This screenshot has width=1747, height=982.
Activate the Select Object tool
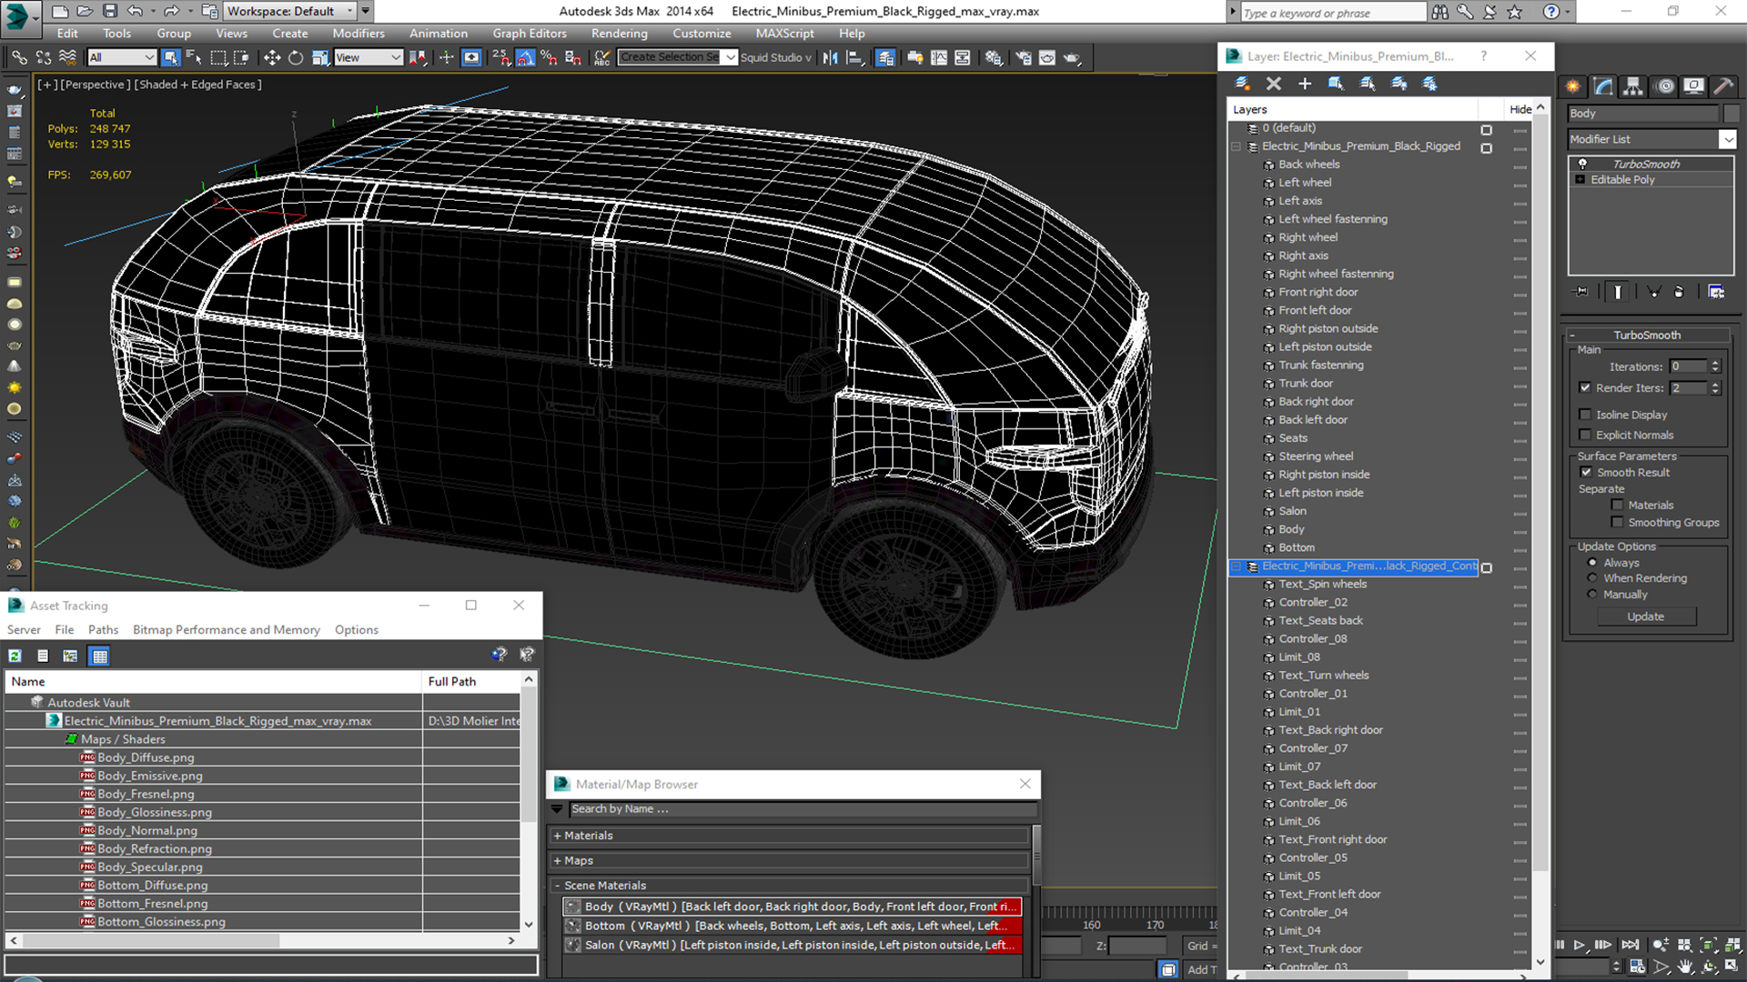[170, 57]
